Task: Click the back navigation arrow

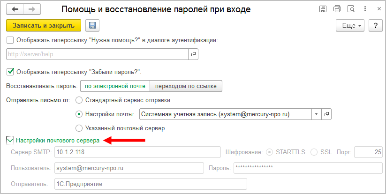Action: 15,9
